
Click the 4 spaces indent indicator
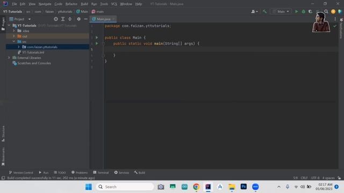(328, 178)
